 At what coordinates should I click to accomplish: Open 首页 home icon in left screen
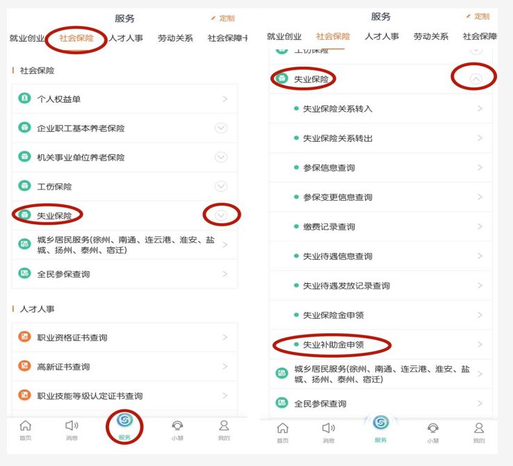[25, 426]
